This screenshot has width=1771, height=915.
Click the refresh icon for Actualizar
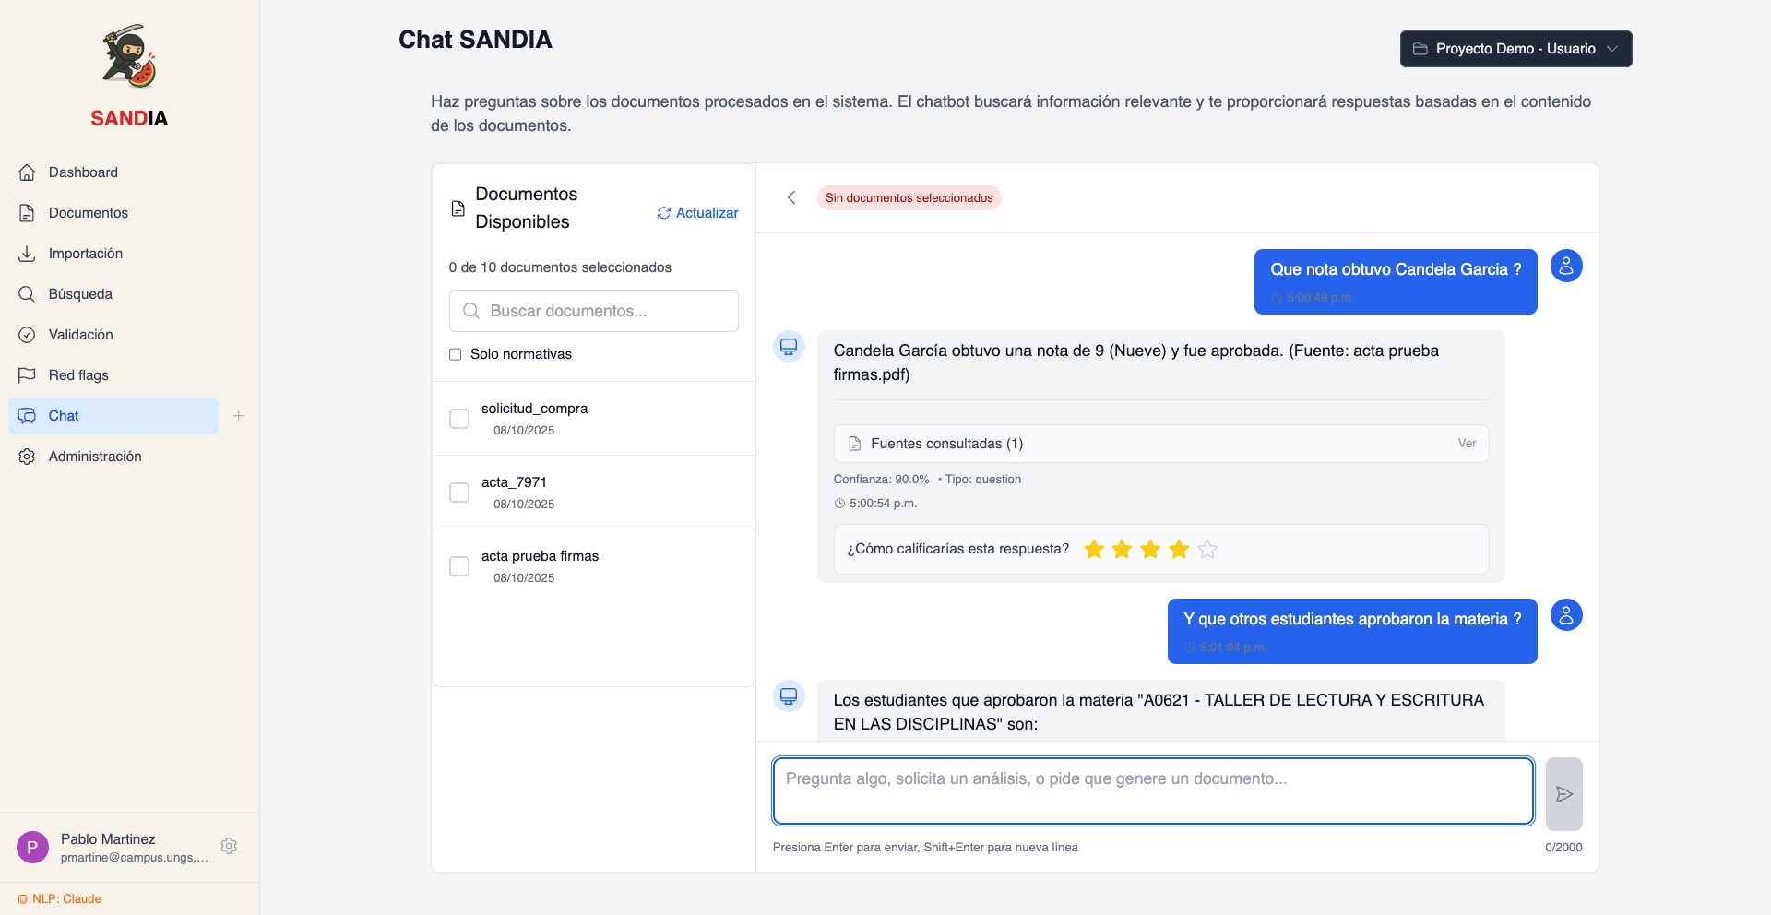tap(663, 213)
